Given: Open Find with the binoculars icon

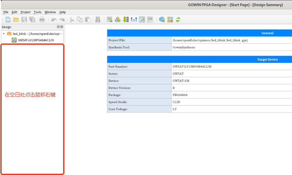Looking at the screenshot, I should (98, 19).
